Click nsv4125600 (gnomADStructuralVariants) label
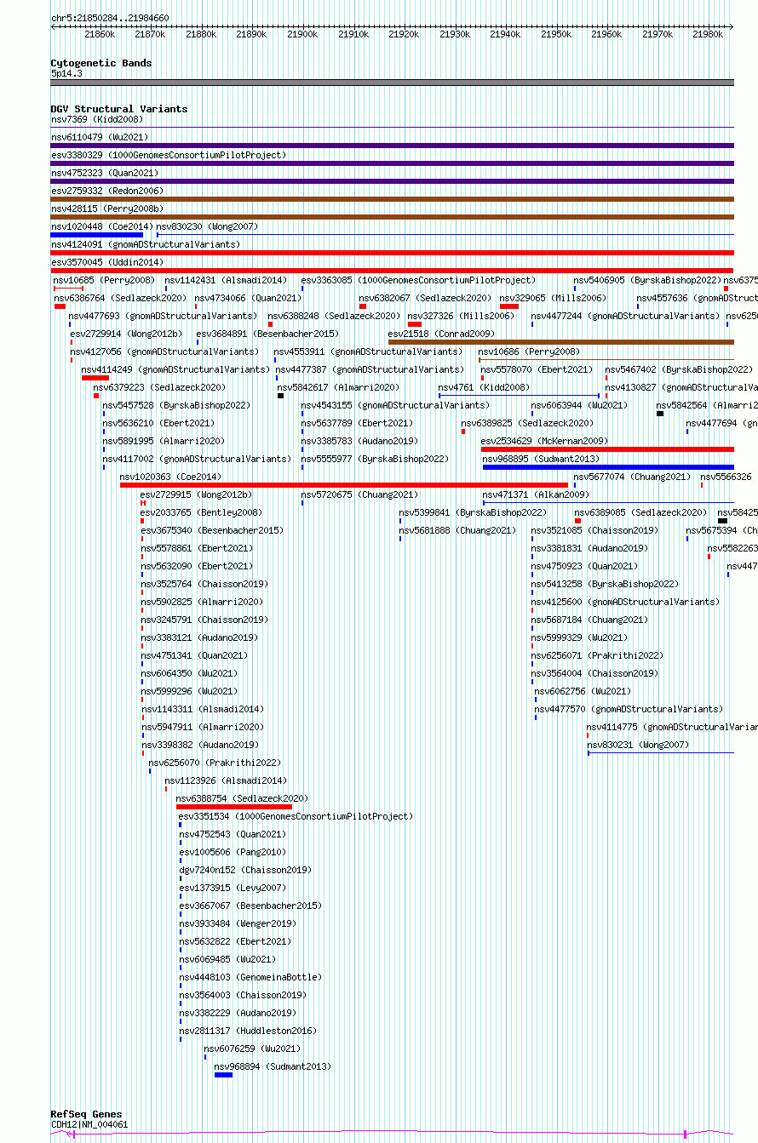Viewport: 758px width, 1143px height. click(x=625, y=602)
